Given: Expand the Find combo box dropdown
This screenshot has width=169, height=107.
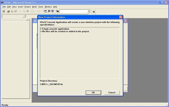Looking at the screenshot, I should 89,11.
